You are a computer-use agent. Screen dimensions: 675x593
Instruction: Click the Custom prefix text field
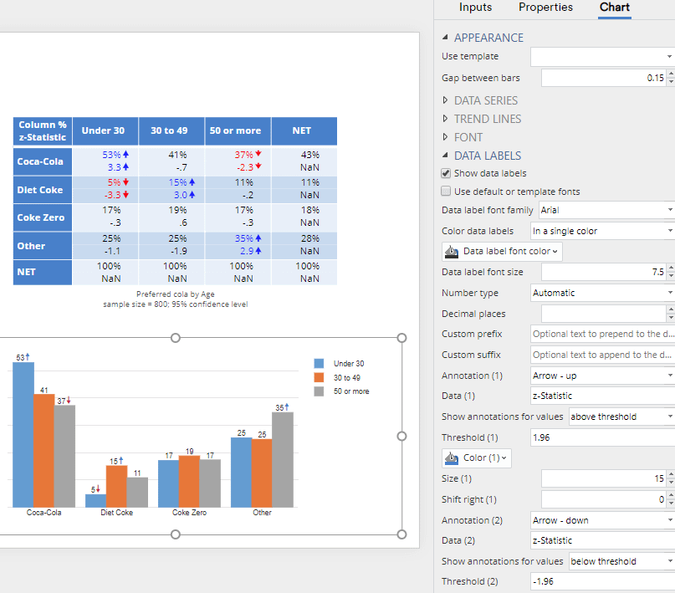[x=601, y=334]
